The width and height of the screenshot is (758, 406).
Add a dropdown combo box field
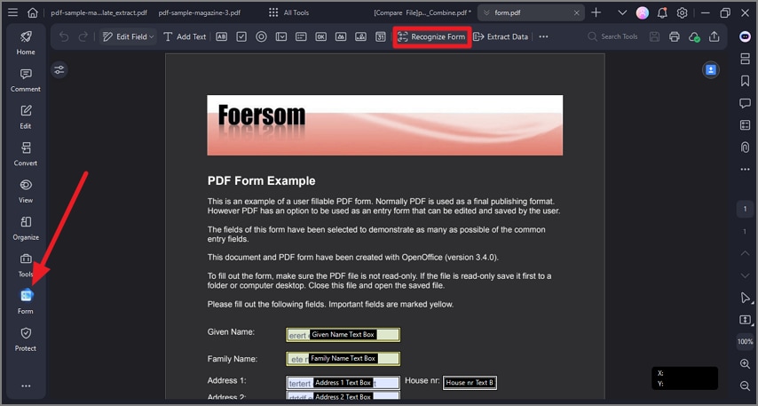pos(280,36)
